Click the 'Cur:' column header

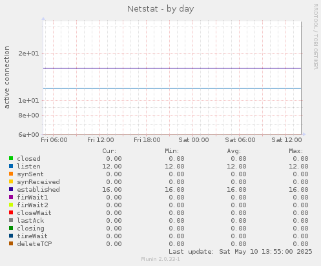109,151
